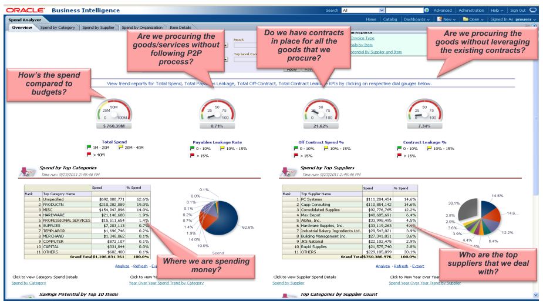Click Refresh under the Top Categories table

pos(140,266)
